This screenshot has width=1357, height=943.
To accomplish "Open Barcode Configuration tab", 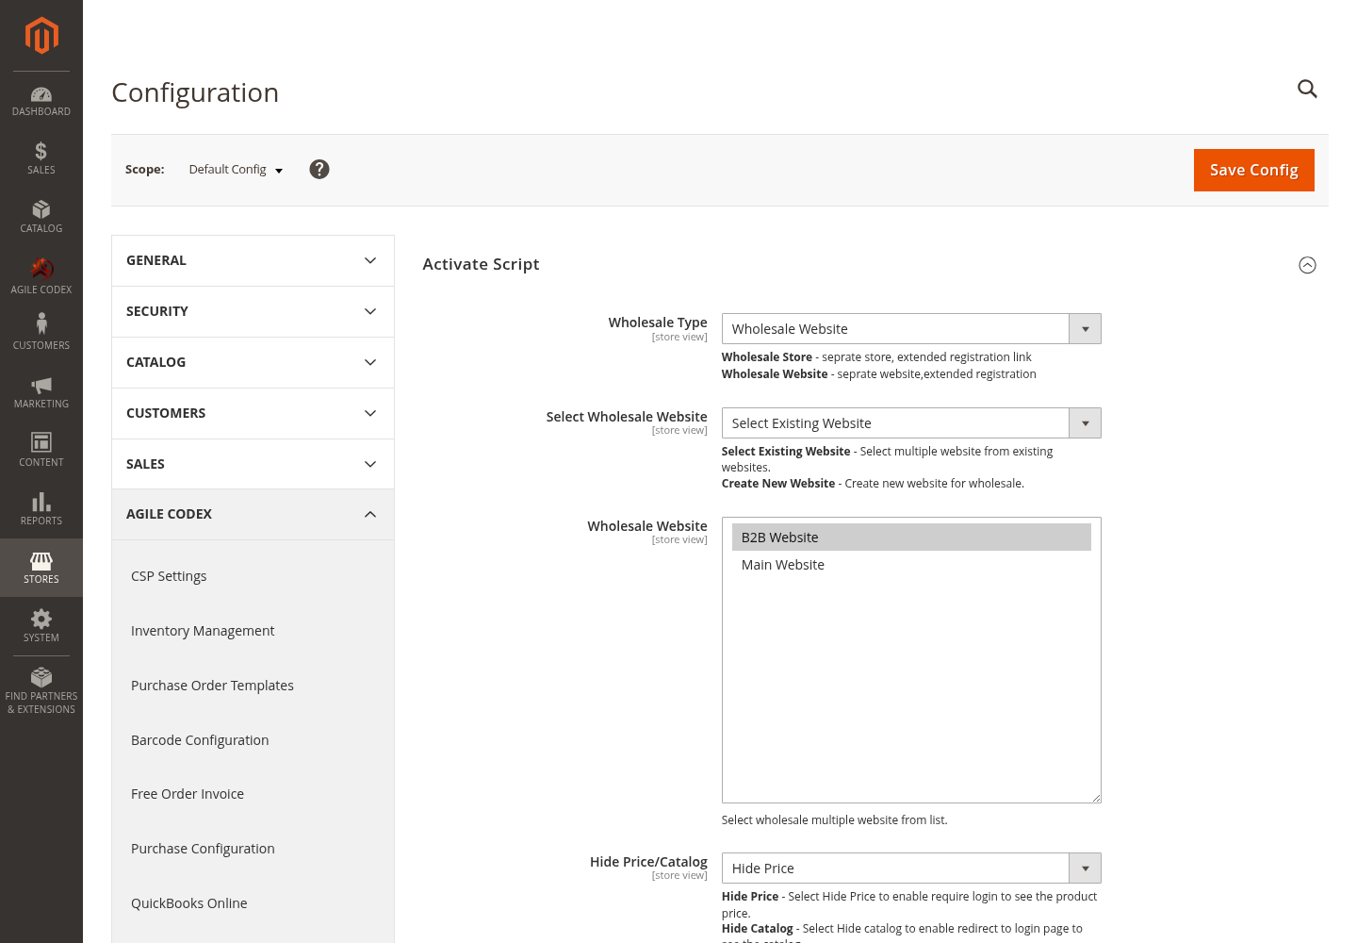I will click(x=200, y=740).
